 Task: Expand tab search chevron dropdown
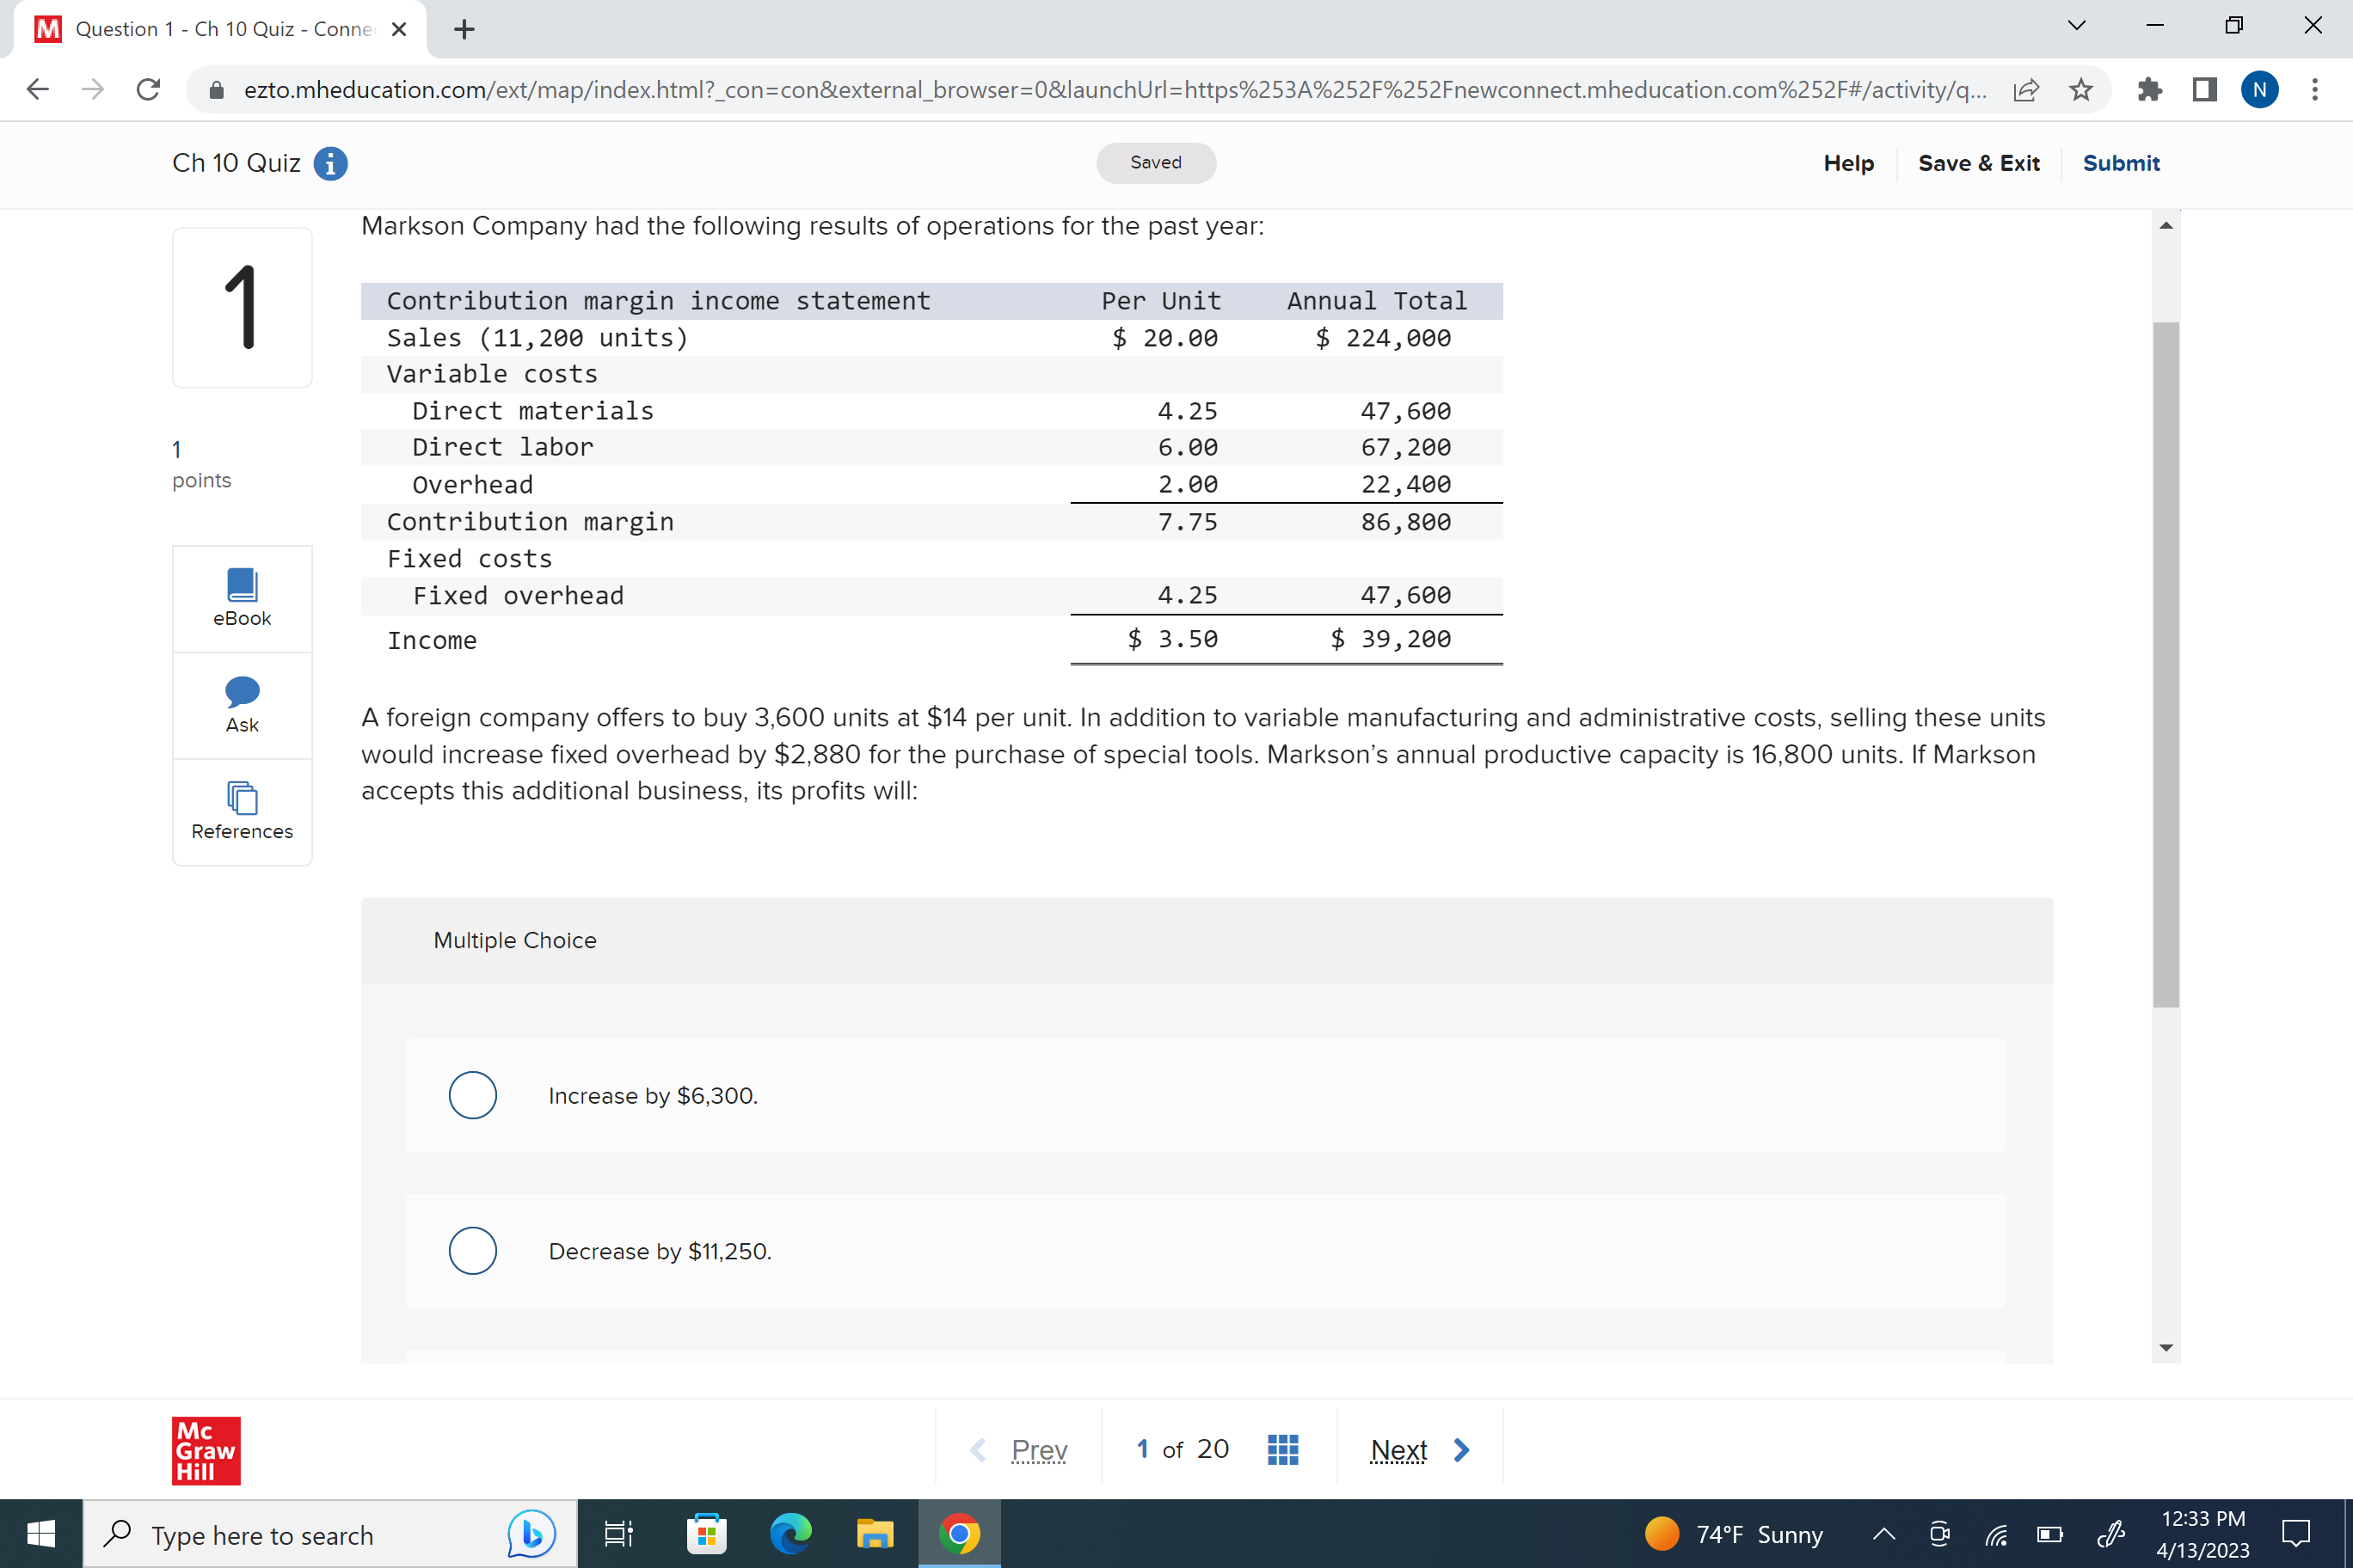click(2077, 26)
